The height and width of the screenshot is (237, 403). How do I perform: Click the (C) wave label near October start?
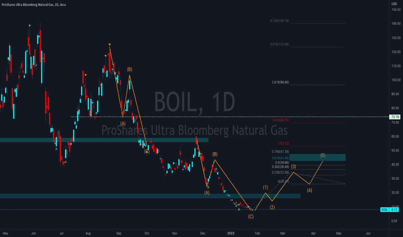click(147, 151)
